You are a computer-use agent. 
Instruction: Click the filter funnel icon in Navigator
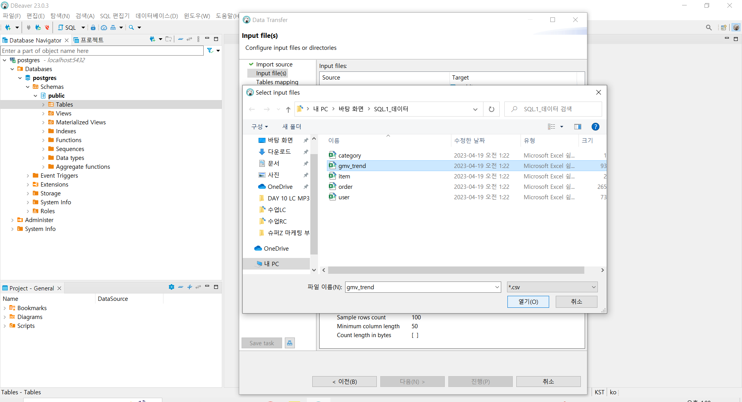(210, 51)
